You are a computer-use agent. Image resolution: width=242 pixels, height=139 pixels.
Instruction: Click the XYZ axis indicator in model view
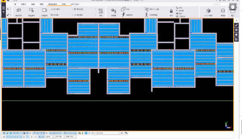point(229,125)
